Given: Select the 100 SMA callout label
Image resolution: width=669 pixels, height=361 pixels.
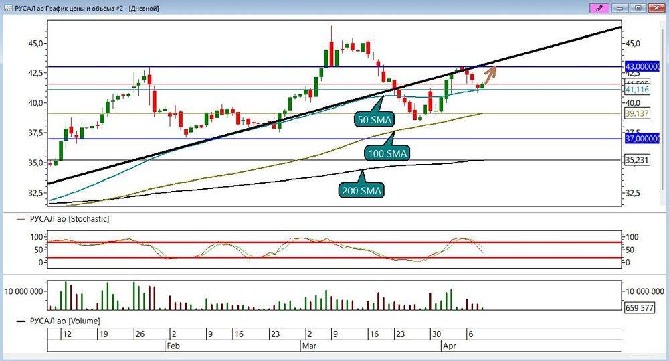Looking at the screenshot, I should click(387, 153).
